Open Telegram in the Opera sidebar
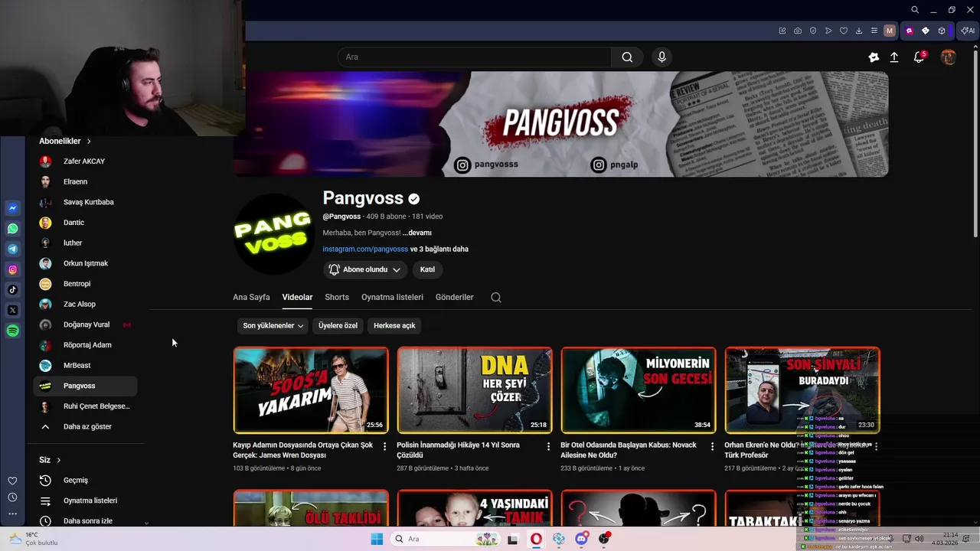The height and width of the screenshot is (551, 980). tap(13, 249)
